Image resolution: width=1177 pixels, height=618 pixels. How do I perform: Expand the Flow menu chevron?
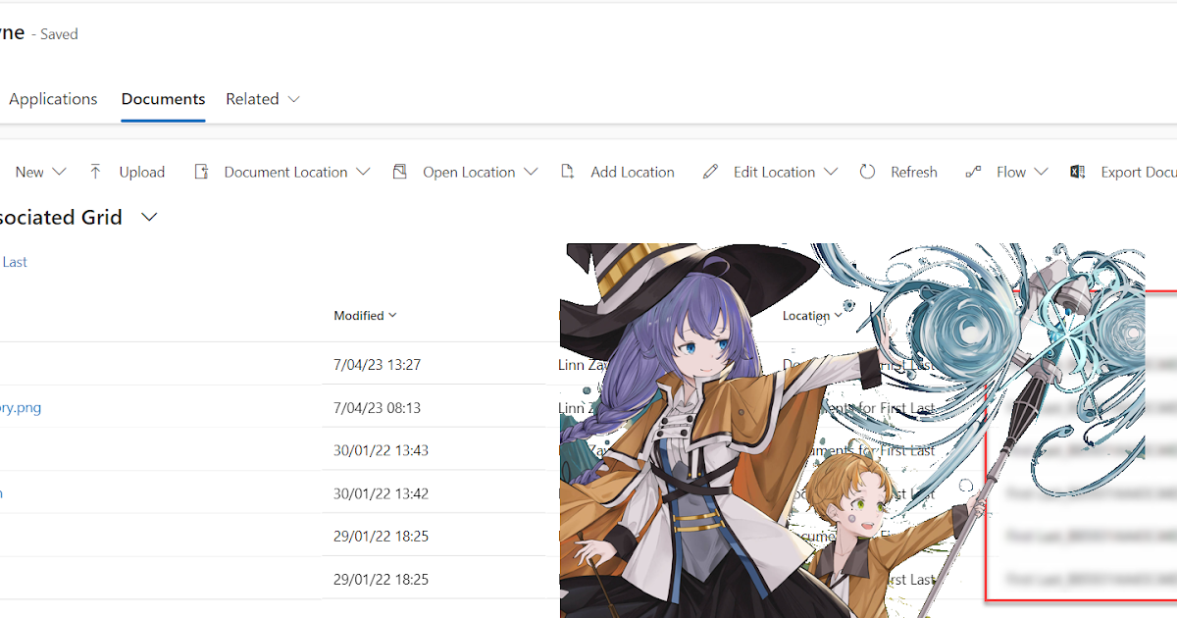(x=1041, y=172)
